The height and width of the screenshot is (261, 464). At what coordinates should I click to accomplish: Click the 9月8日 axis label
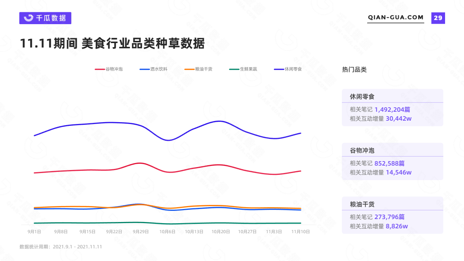(61, 231)
